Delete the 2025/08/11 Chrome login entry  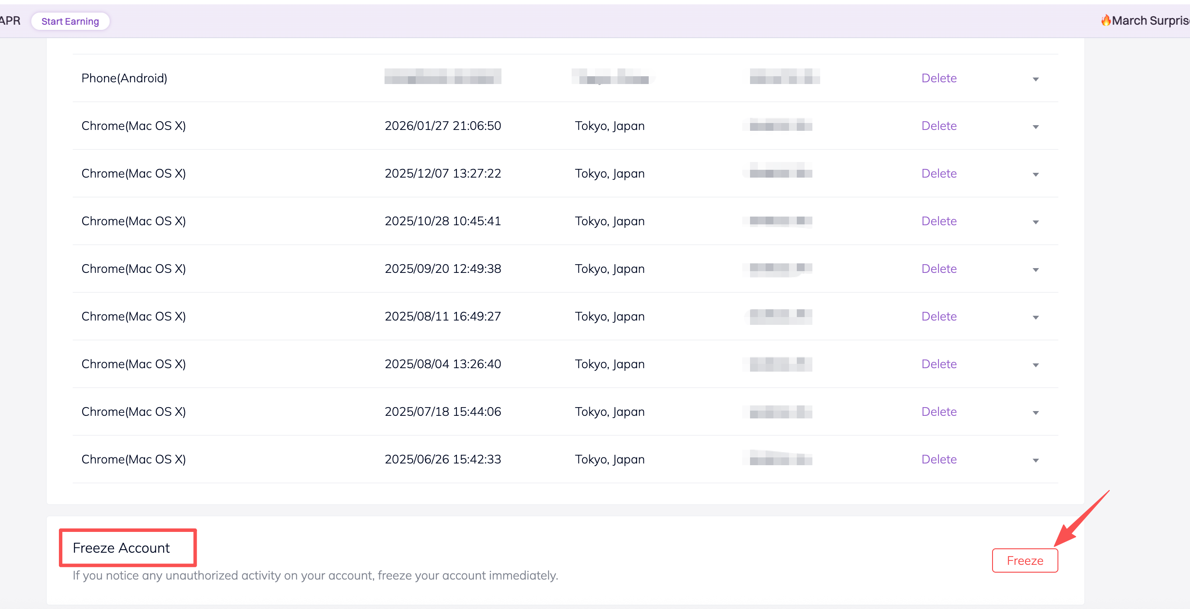coord(939,316)
